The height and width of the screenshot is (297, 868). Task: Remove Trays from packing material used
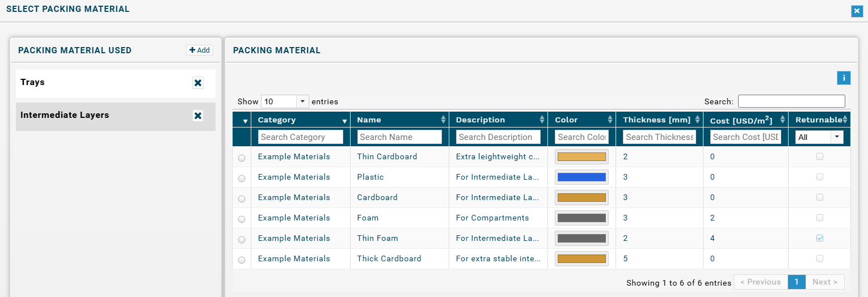point(198,83)
